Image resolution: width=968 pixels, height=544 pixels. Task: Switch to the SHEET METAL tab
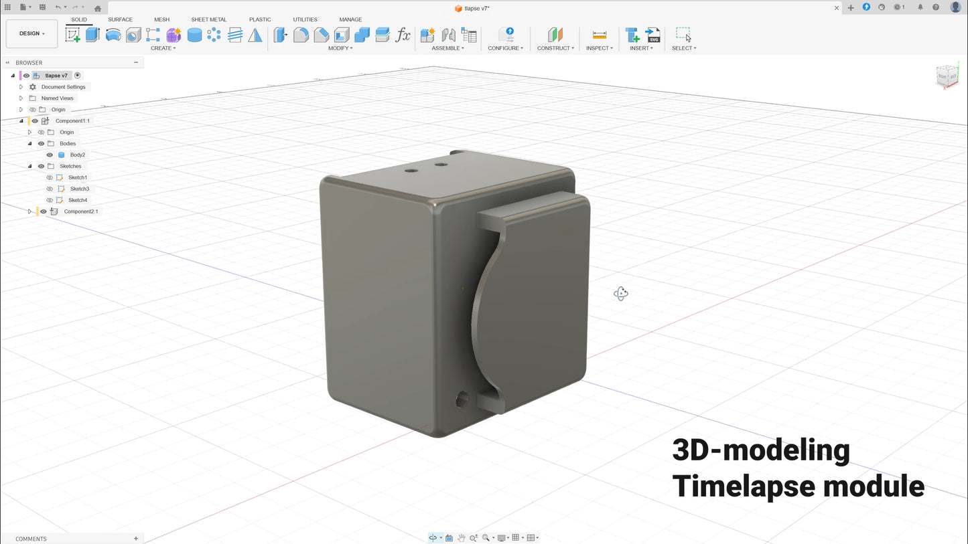208,19
